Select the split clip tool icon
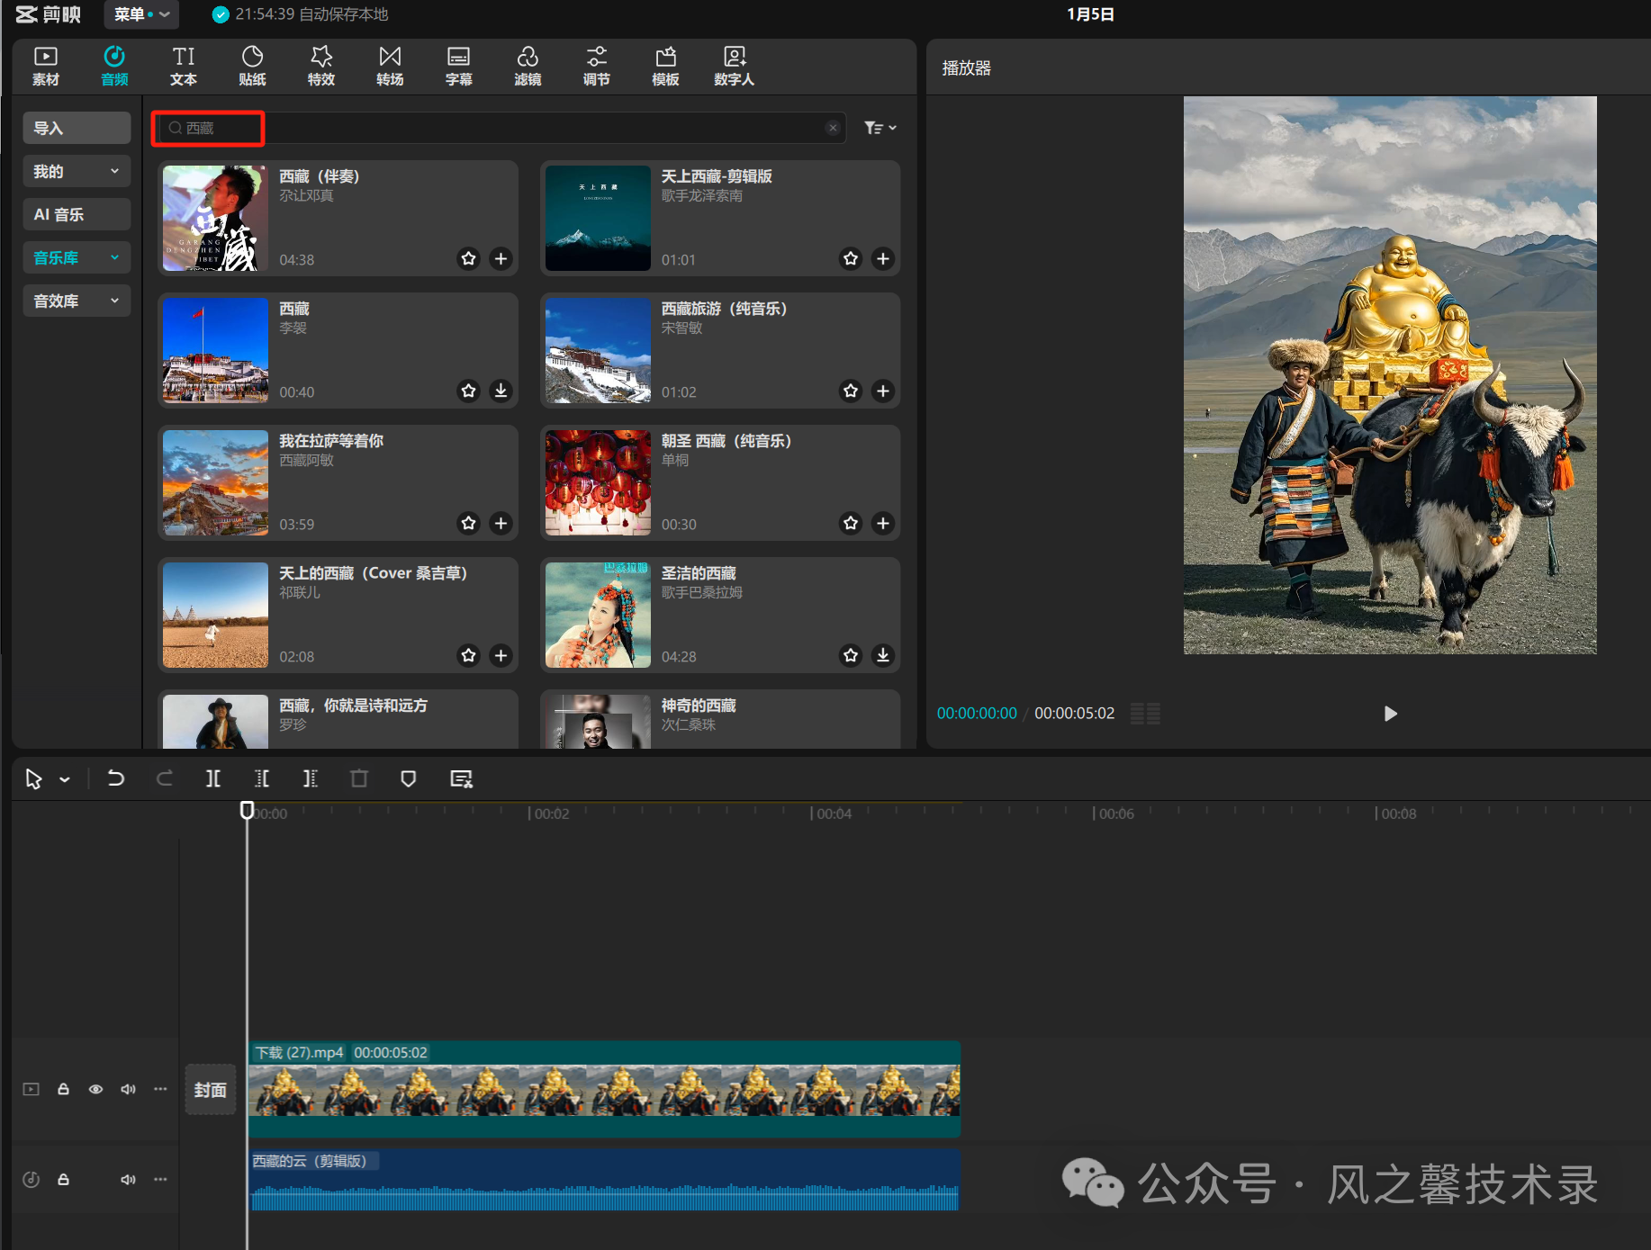 [213, 778]
